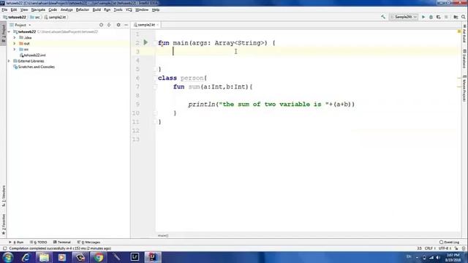Click the tool windows quick-access icon in status bar
468x263 pixels.
point(5,248)
